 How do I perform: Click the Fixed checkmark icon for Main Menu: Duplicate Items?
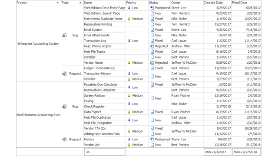coord(152,19)
